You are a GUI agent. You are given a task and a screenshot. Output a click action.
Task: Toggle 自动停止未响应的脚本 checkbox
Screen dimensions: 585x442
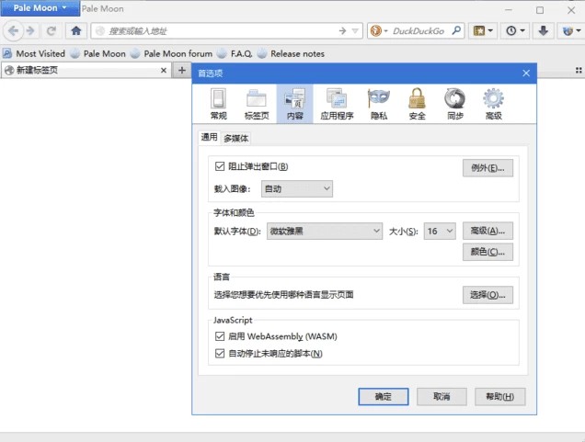220,353
